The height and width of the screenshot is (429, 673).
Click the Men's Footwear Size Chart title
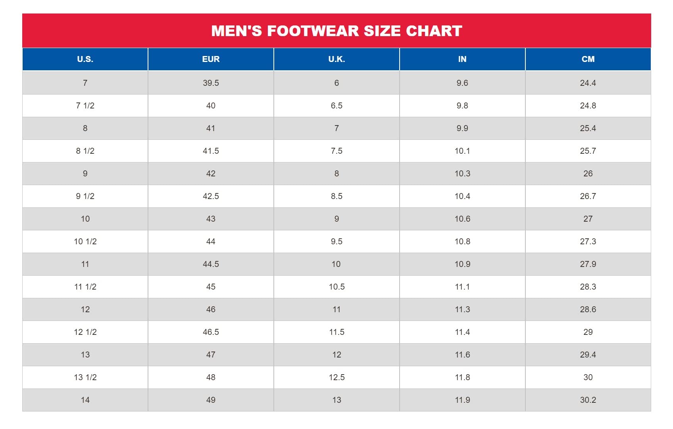pos(336,31)
